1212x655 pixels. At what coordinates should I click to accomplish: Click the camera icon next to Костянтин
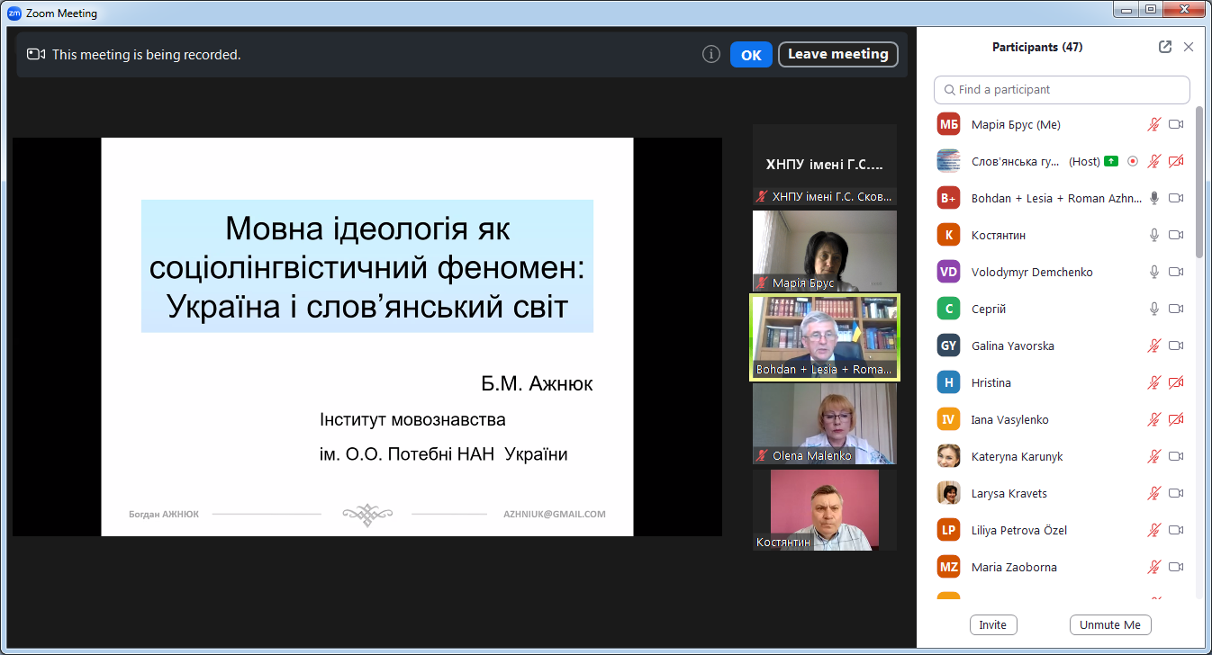(1175, 236)
